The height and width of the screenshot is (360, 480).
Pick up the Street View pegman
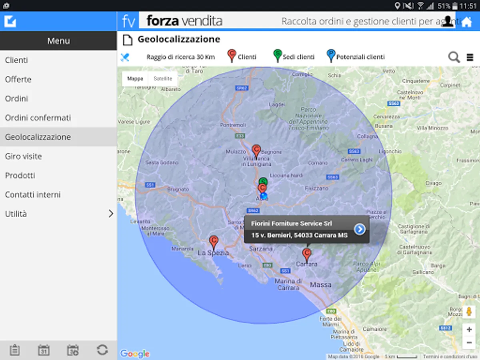(x=469, y=312)
